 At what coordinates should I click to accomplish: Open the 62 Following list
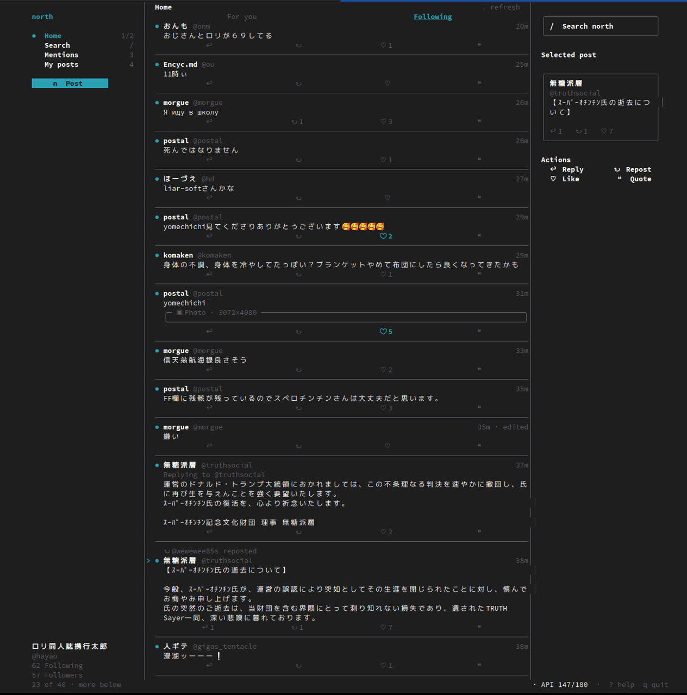pos(57,666)
